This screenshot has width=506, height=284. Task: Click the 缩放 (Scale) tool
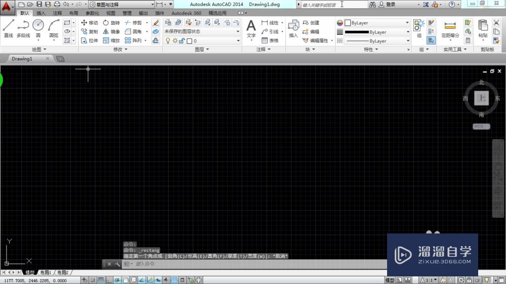tap(111, 40)
